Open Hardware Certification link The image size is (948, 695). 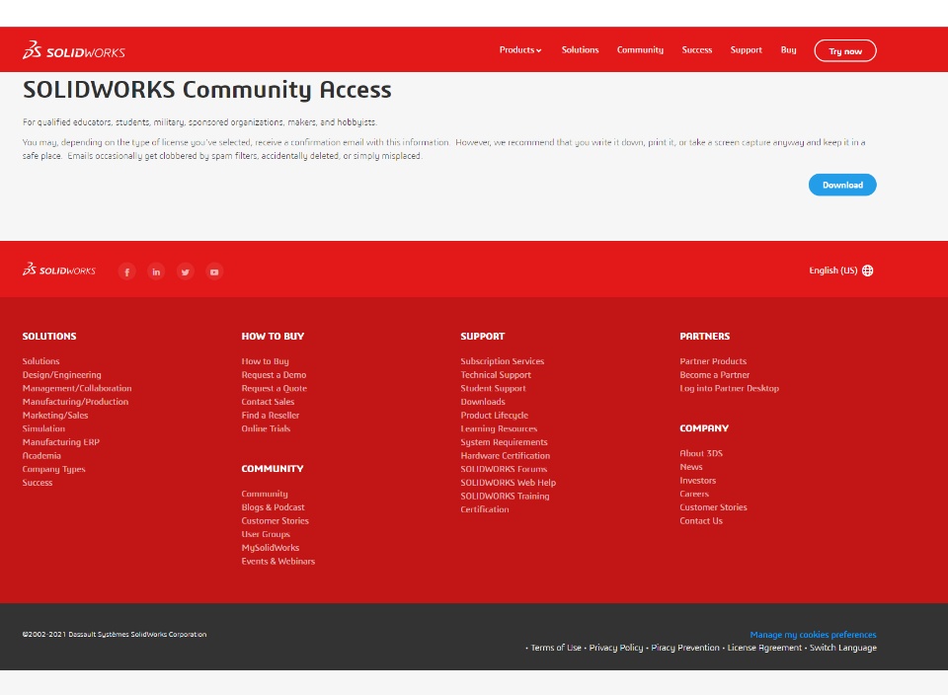point(506,456)
